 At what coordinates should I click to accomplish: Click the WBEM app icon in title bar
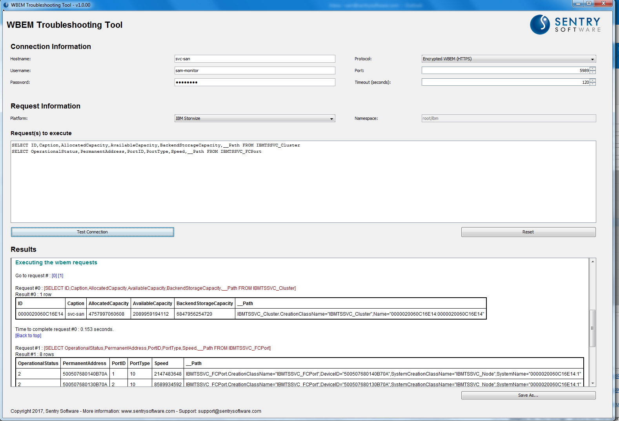click(6, 5)
